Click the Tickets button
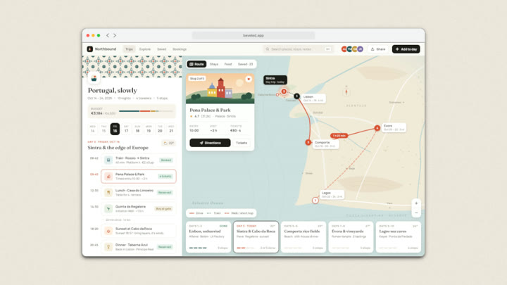This screenshot has height=285, width=507. [x=242, y=143]
